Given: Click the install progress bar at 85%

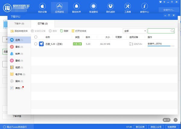Looking at the screenshot, I should pos(161,46).
